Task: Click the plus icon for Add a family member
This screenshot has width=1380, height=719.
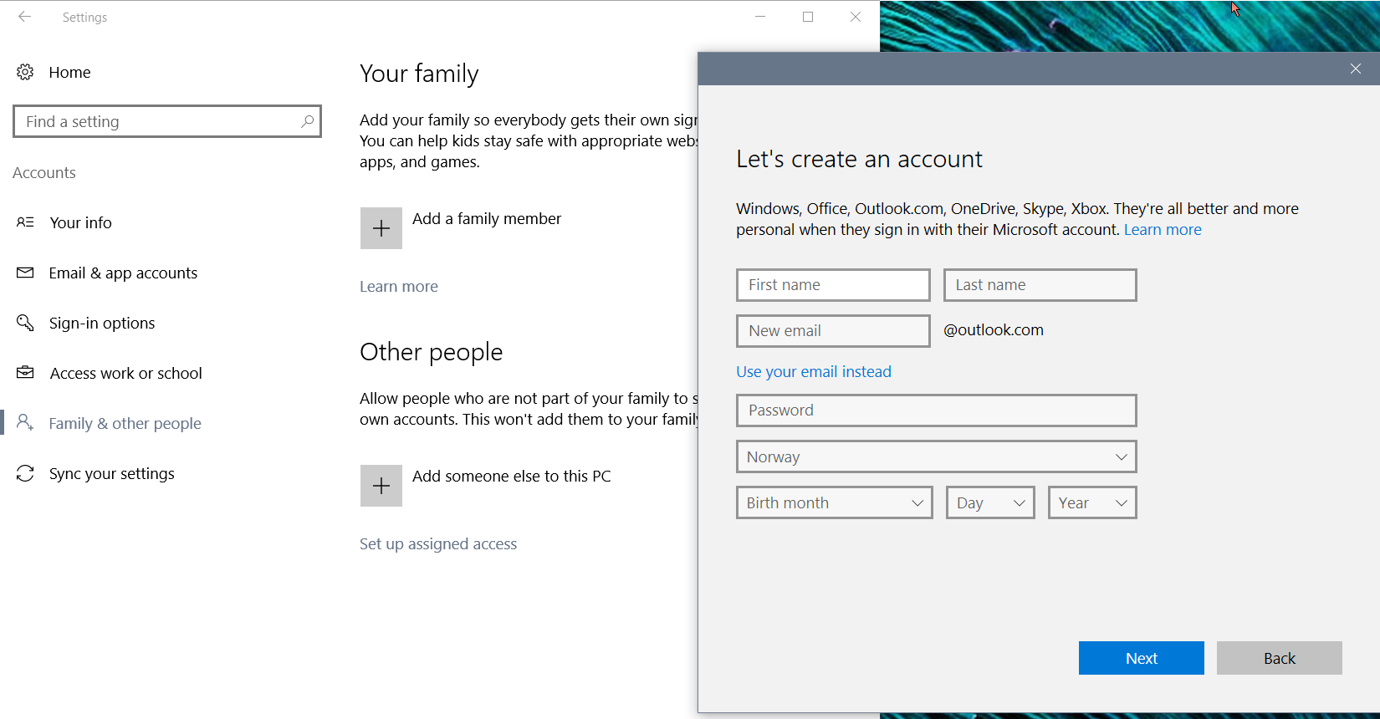Action: point(381,228)
